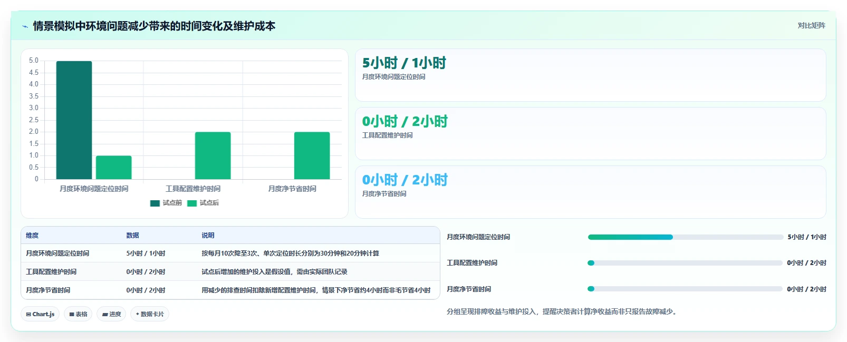This screenshot has height=342, width=847.
Task: Click the 试点后 bar for 月度净节省时间
Action: tap(312, 155)
